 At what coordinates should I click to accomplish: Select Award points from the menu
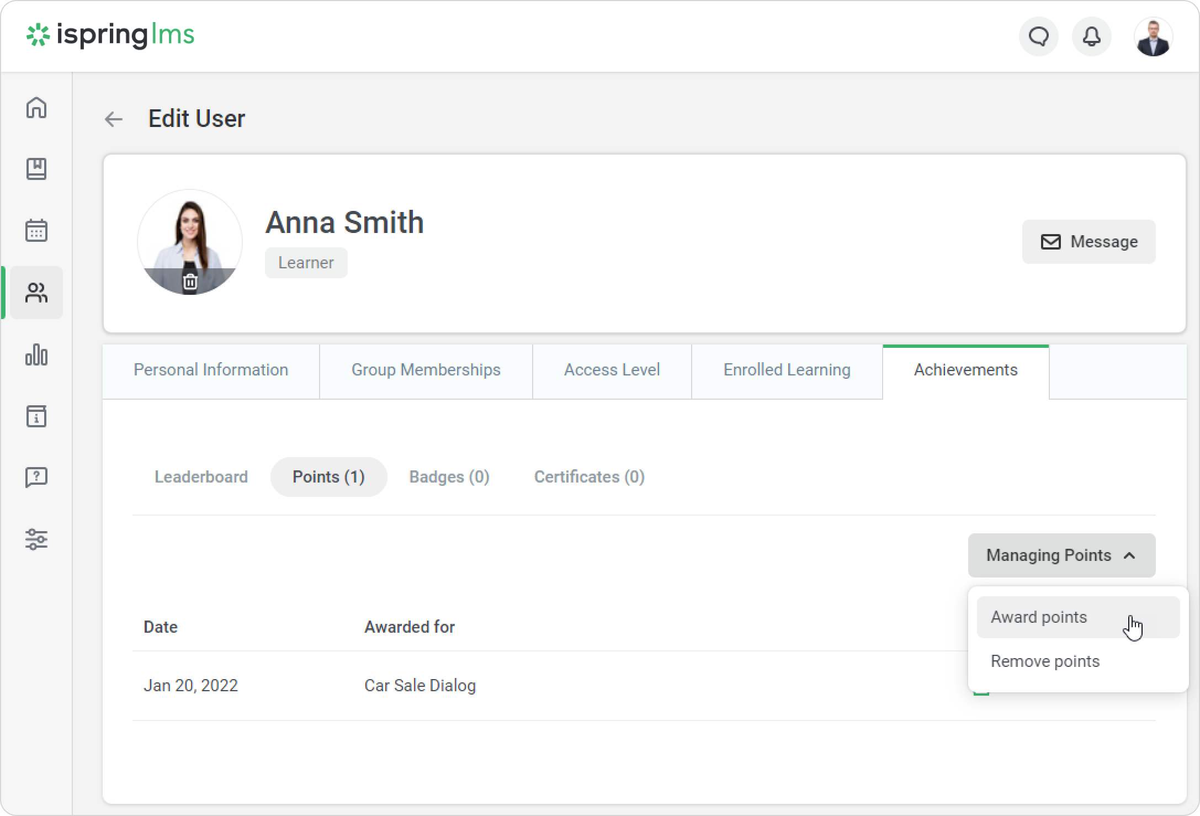(1039, 617)
